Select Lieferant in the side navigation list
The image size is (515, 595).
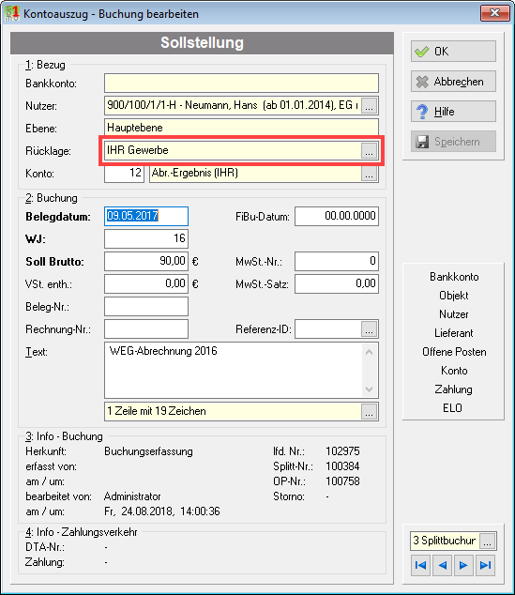pyautogui.click(x=454, y=333)
